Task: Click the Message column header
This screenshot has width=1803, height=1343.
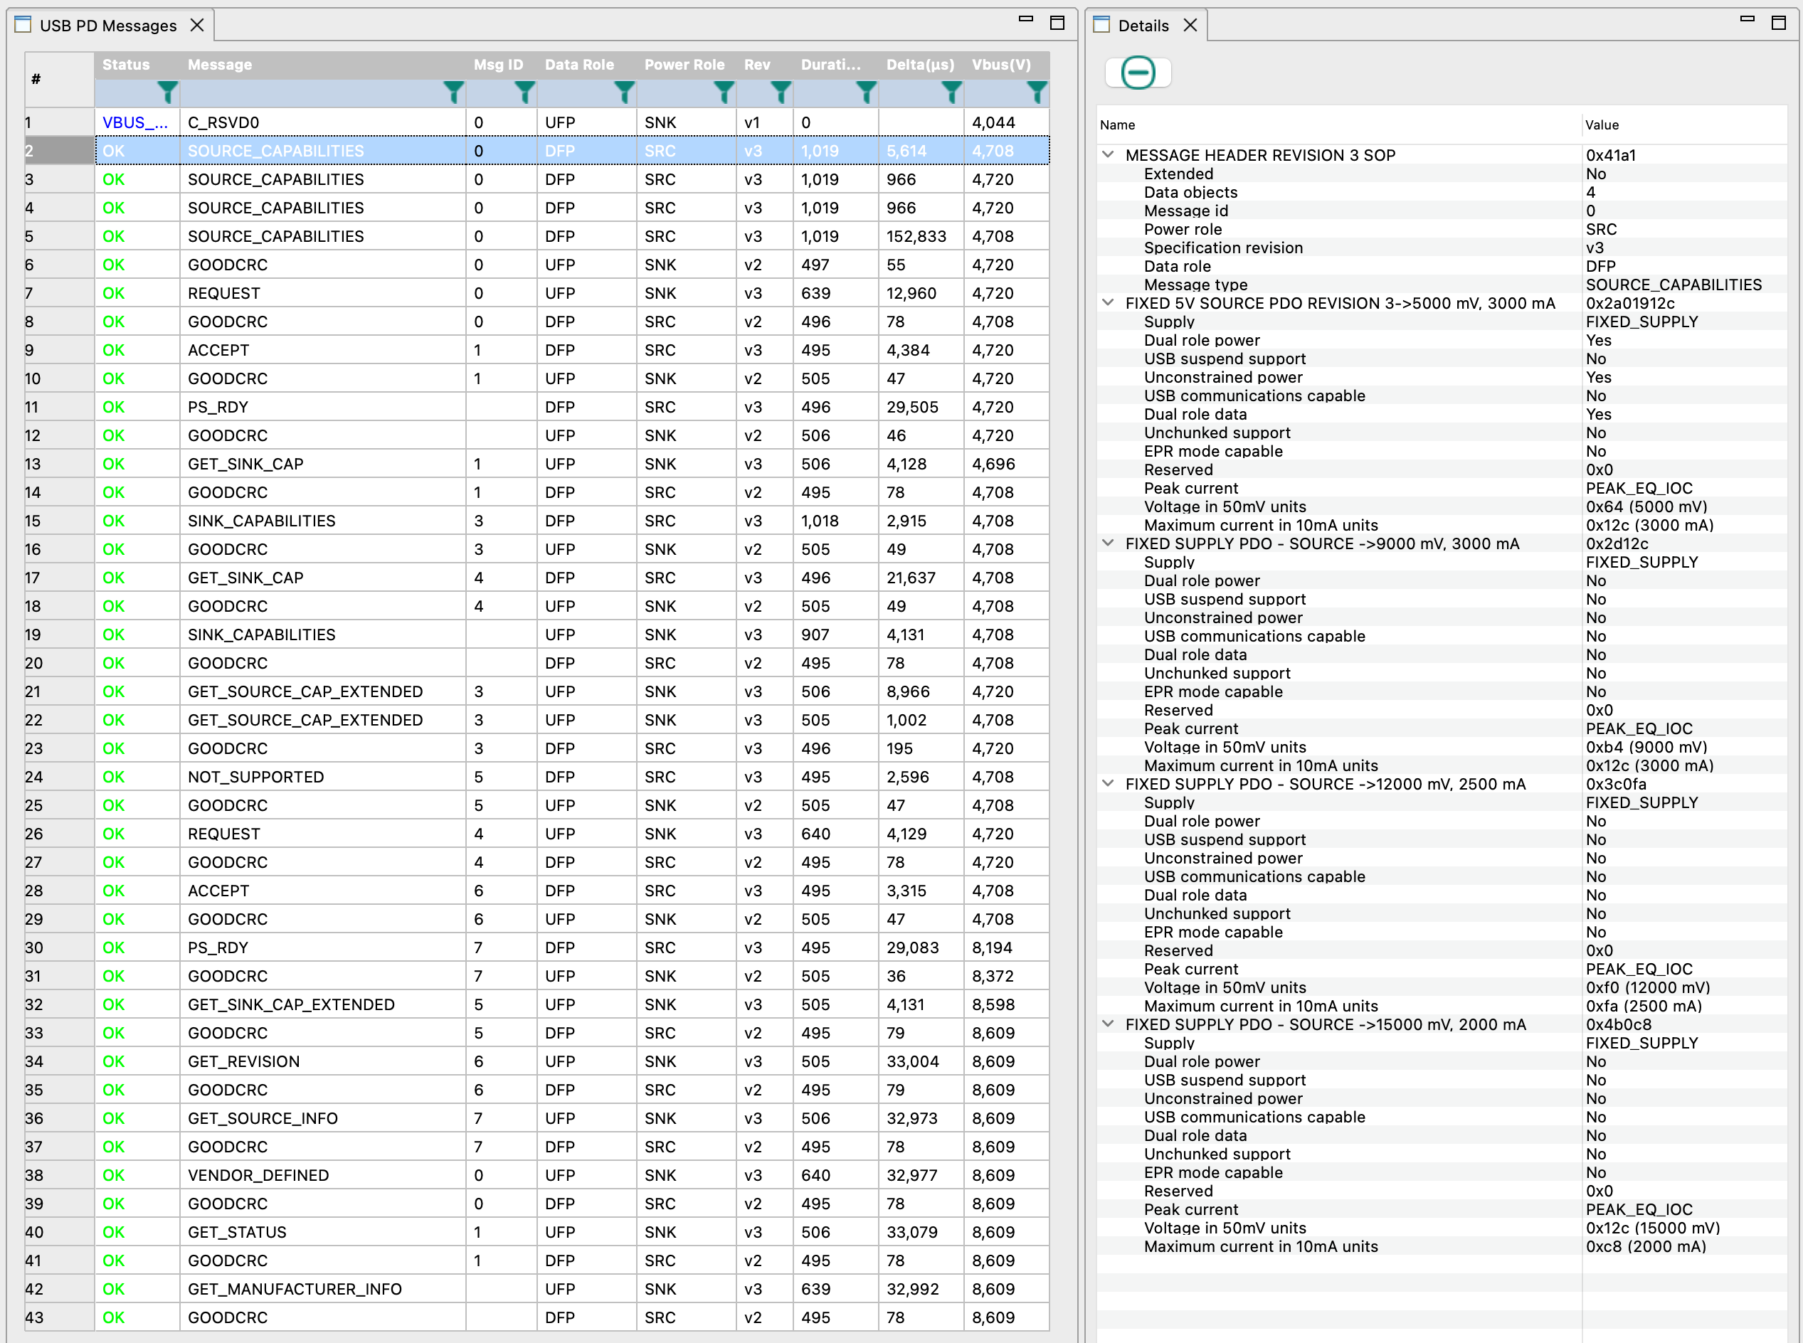Action: [220, 64]
